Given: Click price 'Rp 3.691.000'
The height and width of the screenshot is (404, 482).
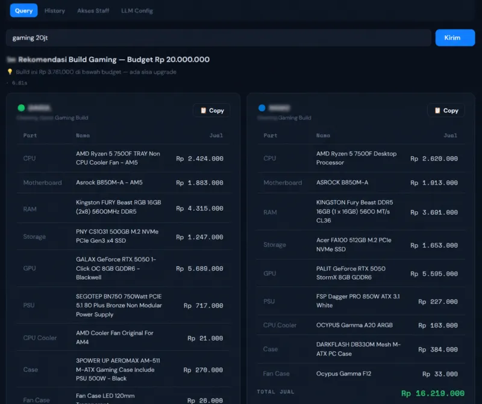Looking at the screenshot, I should [434, 212].
